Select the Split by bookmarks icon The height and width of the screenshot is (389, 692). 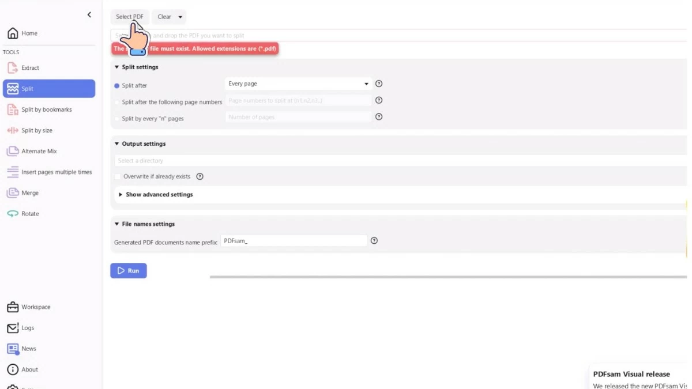click(13, 109)
